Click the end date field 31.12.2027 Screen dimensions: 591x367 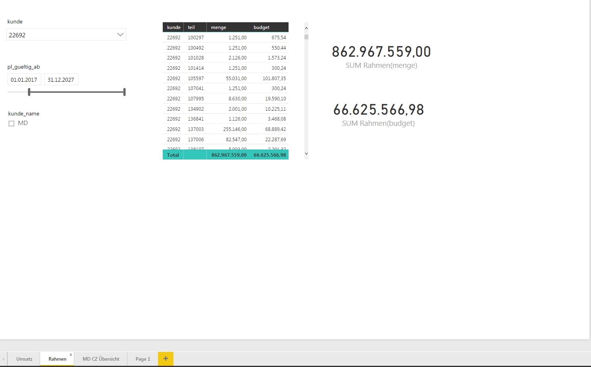click(x=61, y=79)
